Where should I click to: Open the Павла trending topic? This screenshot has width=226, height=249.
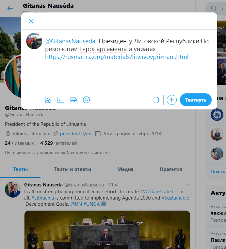click(218, 240)
